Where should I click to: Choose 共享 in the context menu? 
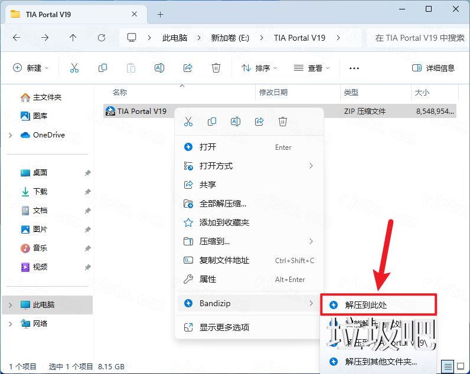tap(249, 185)
